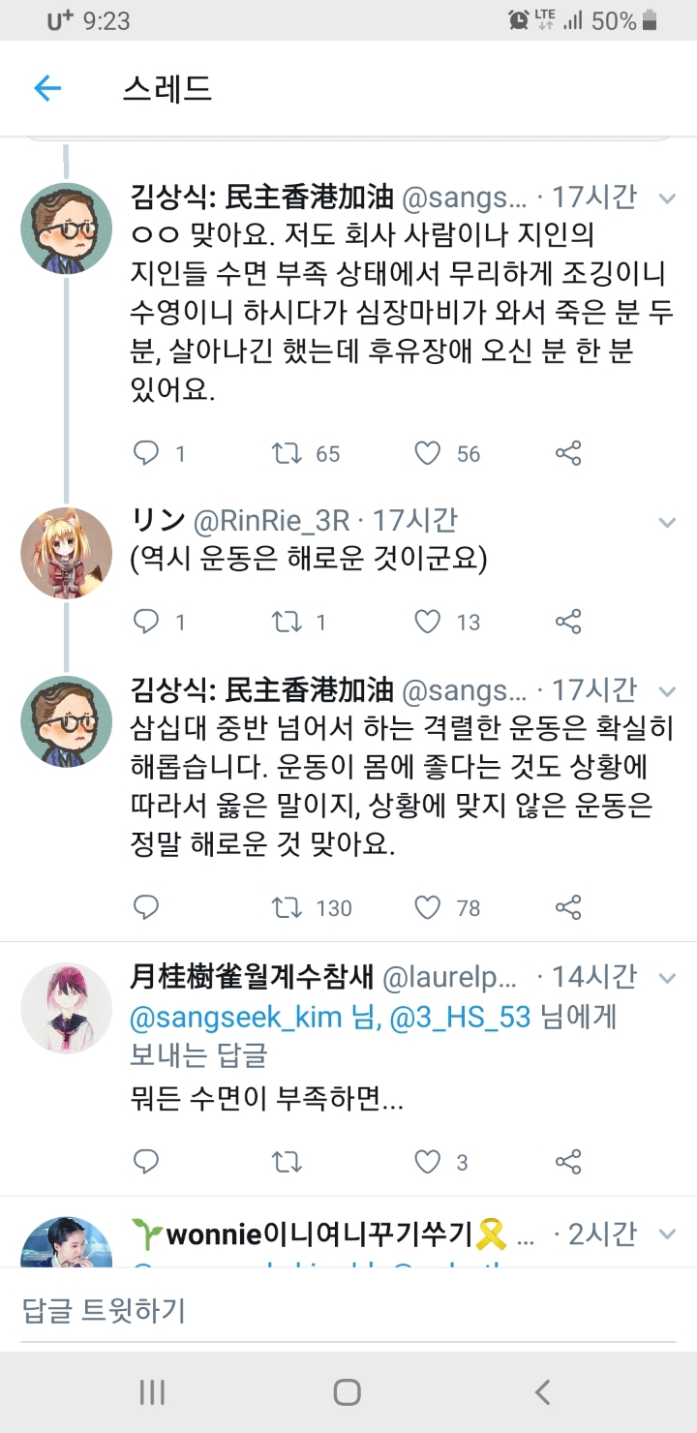The width and height of the screenshot is (697, 1433).
Task: Open options dropdown on first 김상식 tweet
Action: (667, 198)
